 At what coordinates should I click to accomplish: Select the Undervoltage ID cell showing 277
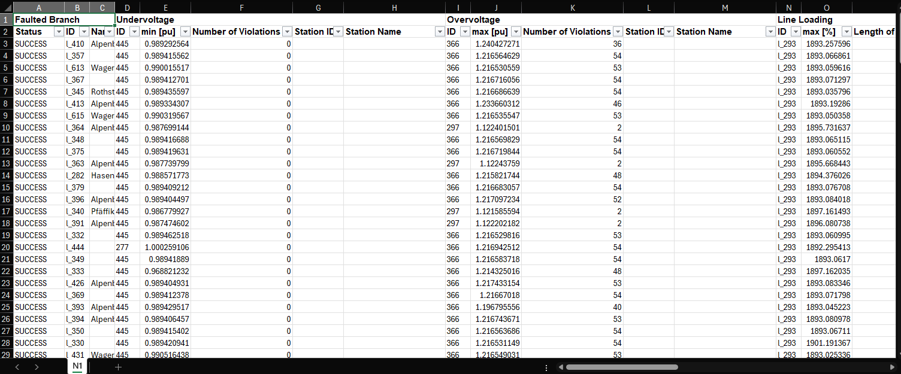pyautogui.click(x=128, y=247)
